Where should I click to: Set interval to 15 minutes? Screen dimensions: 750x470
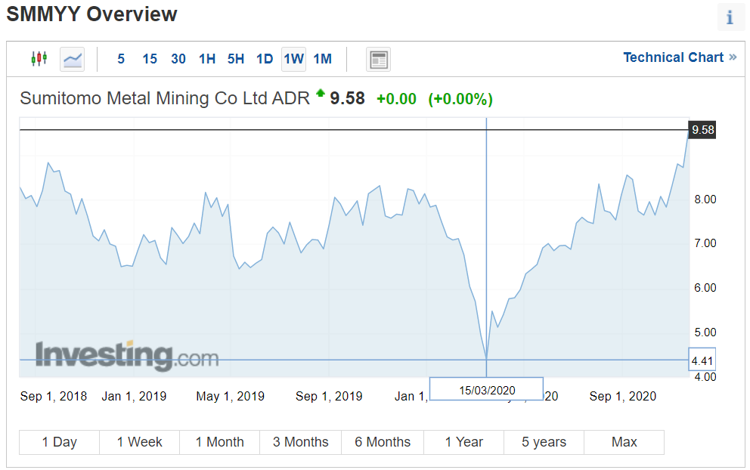[x=150, y=59]
